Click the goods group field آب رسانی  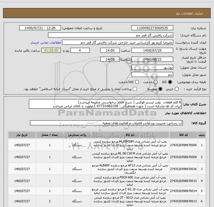pyautogui.click(x=106, y=123)
